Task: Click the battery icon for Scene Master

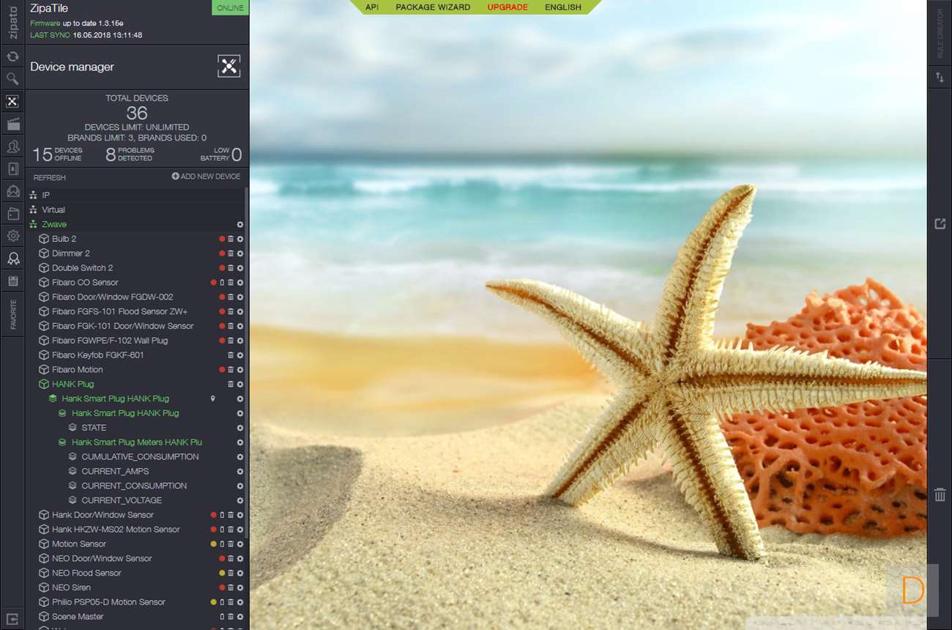Action: (x=222, y=617)
